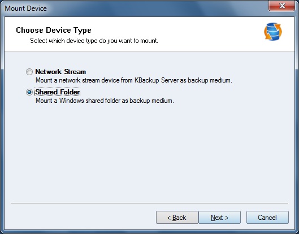Screen dimensions: 299x234
Task: Click the Choose Device Type heading
Action: click(x=54, y=30)
